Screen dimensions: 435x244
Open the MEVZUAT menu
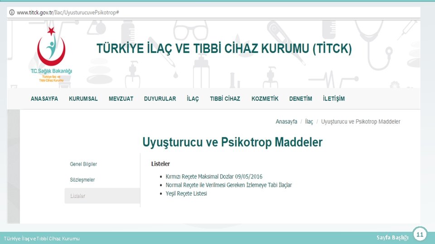(x=121, y=99)
